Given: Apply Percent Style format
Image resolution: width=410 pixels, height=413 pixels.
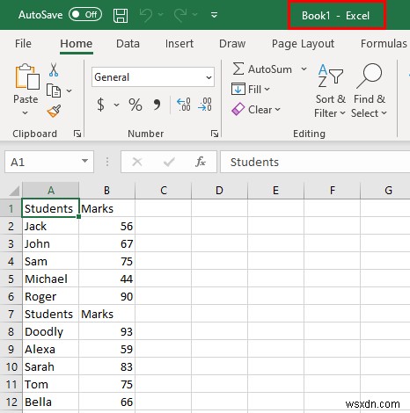Looking at the screenshot, I should [x=135, y=105].
